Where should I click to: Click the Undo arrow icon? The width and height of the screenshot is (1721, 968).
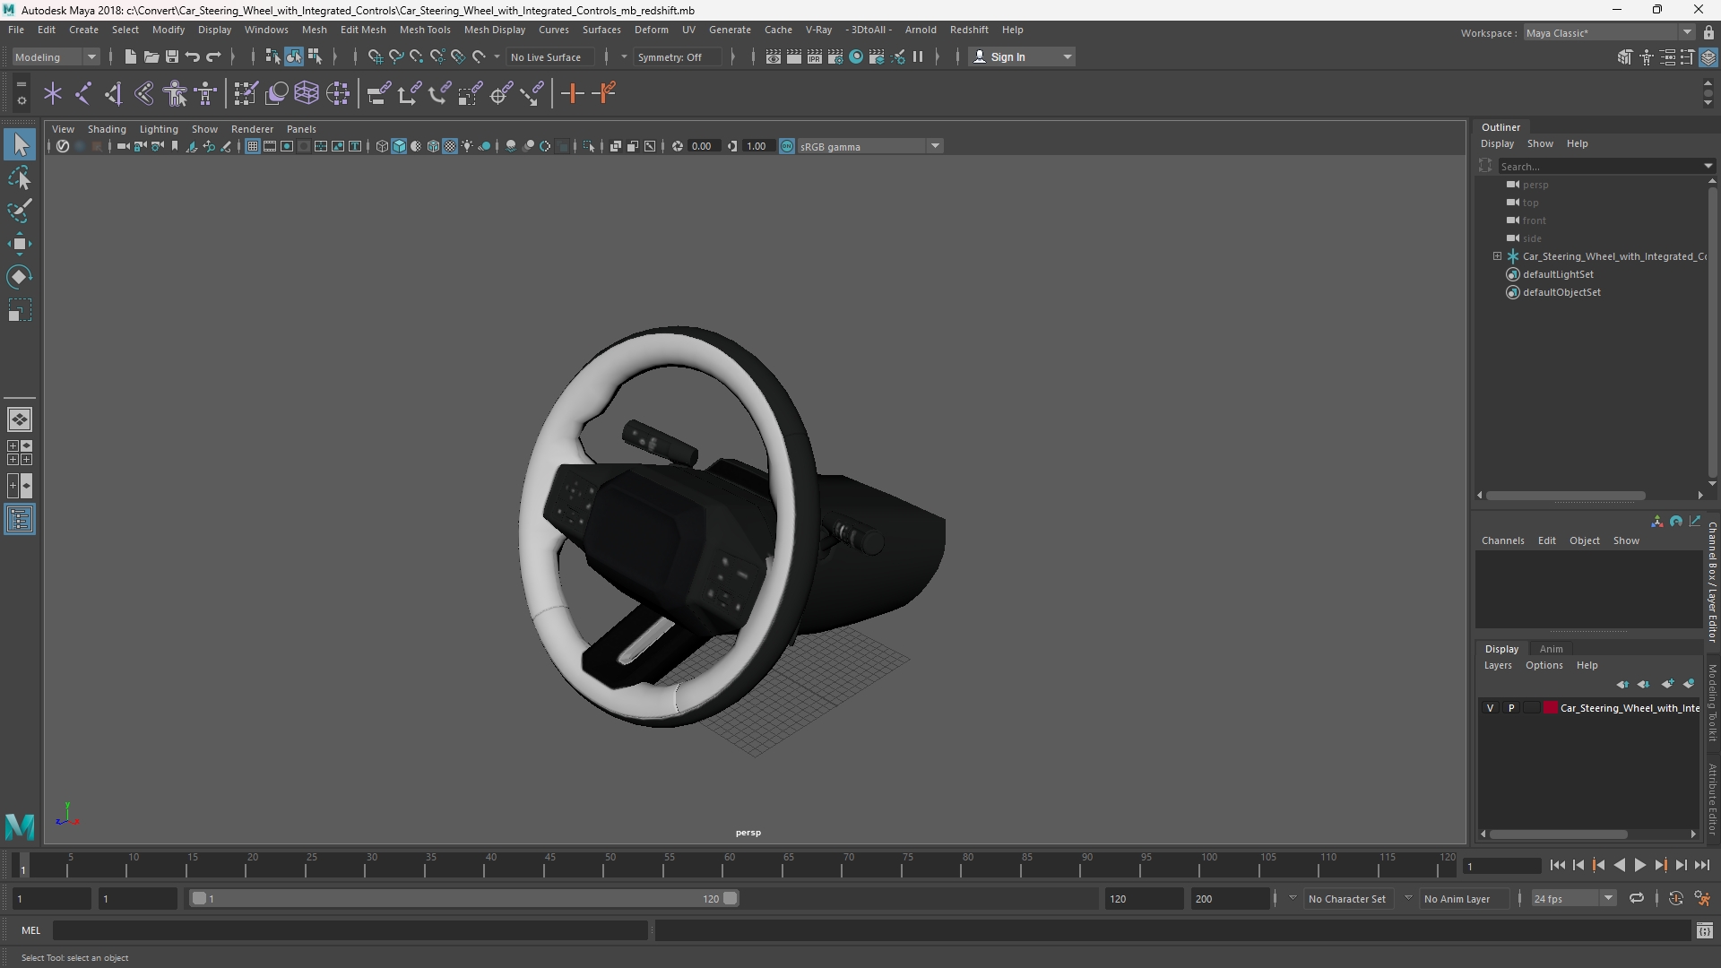click(x=193, y=56)
